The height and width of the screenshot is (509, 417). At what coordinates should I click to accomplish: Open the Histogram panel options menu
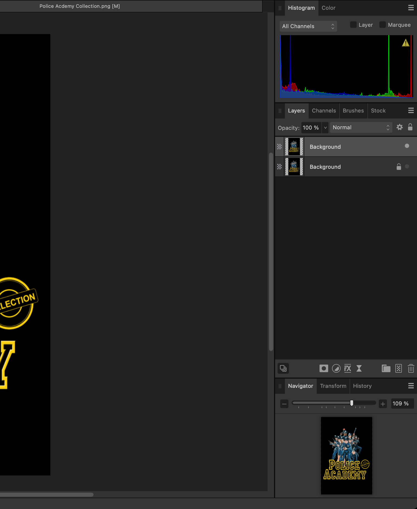(411, 8)
